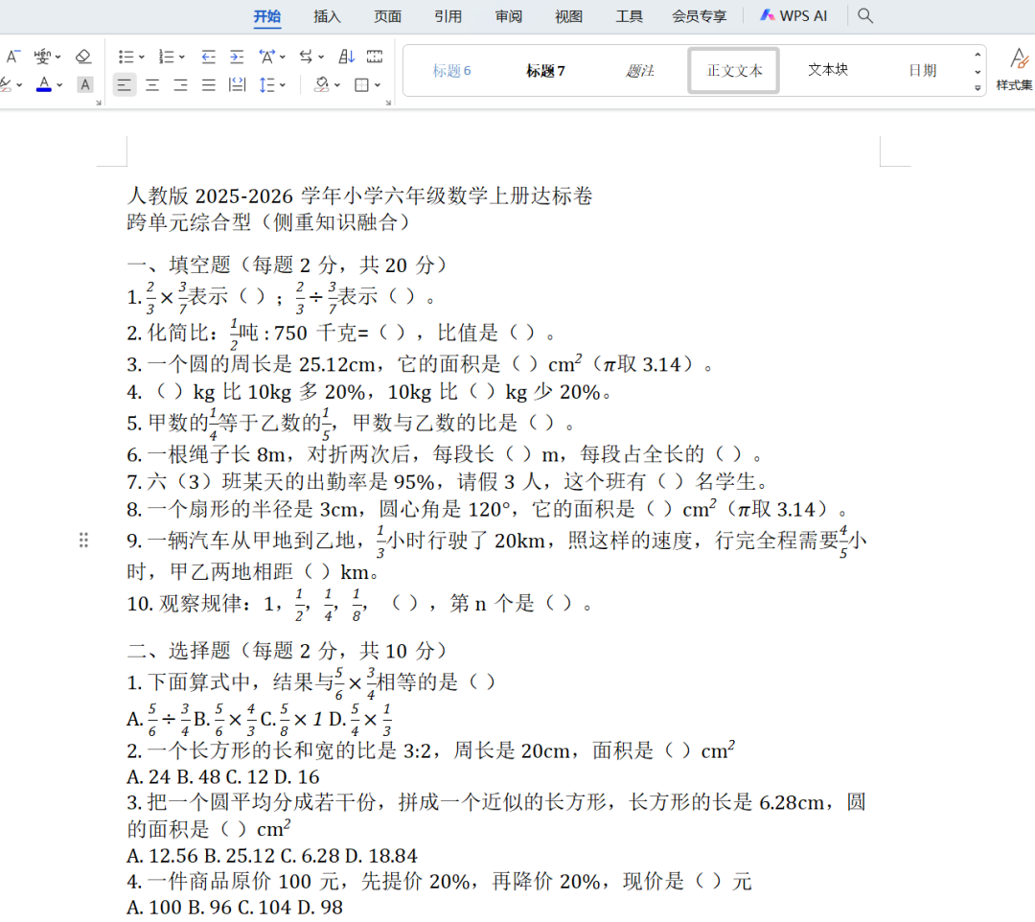Image resolution: width=1035 pixels, height=922 pixels.
Task: Open the search magnifier icon
Action: pyautogui.click(x=864, y=16)
